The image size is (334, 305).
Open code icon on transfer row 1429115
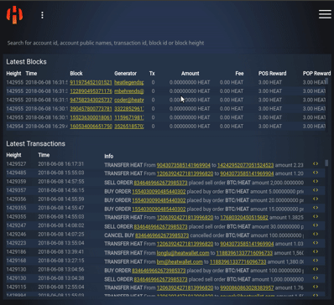(x=316, y=287)
